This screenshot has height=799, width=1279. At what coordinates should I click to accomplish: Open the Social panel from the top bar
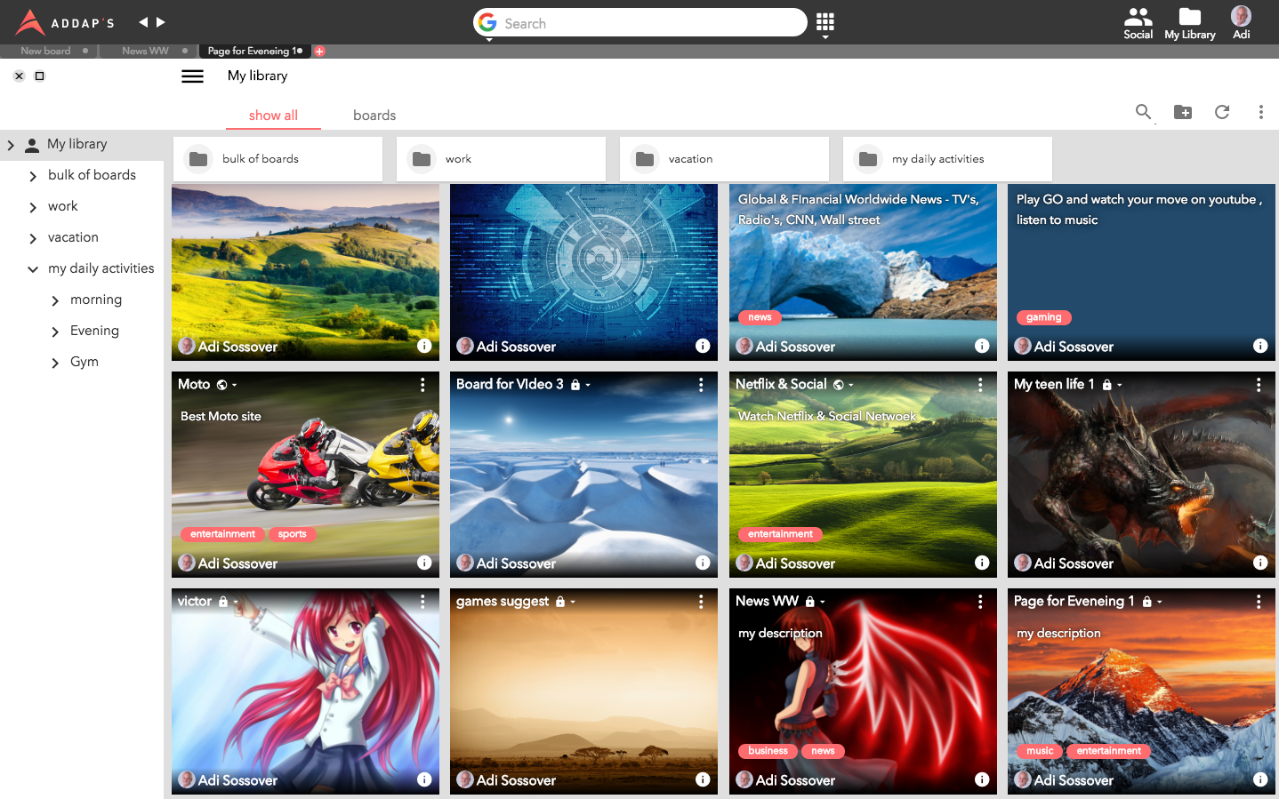click(x=1138, y=22)
